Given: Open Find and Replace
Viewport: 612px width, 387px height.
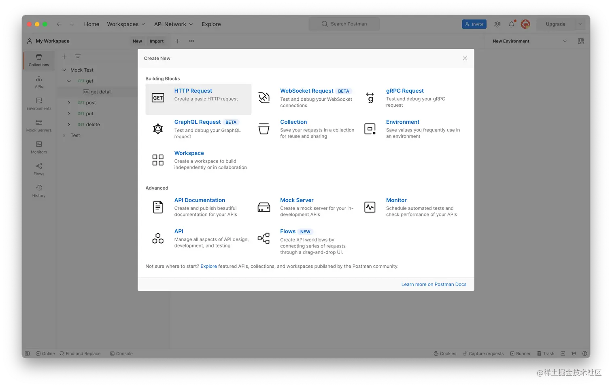Looking at the screenshot, I should tap(80, 353).
